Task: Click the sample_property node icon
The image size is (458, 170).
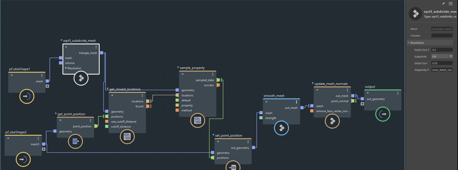Action: 198,120
